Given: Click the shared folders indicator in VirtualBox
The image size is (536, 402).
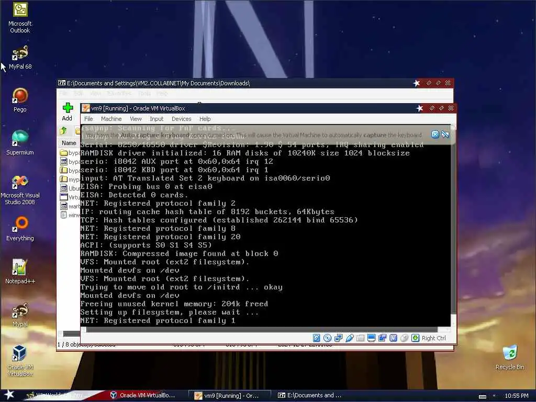Looking at the screenshot, I should tap(360, 338).
